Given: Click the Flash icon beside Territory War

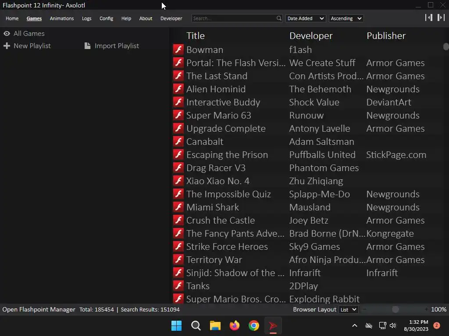Looking at the screenshot, I should pyautogui.click(x=178, y=260).
